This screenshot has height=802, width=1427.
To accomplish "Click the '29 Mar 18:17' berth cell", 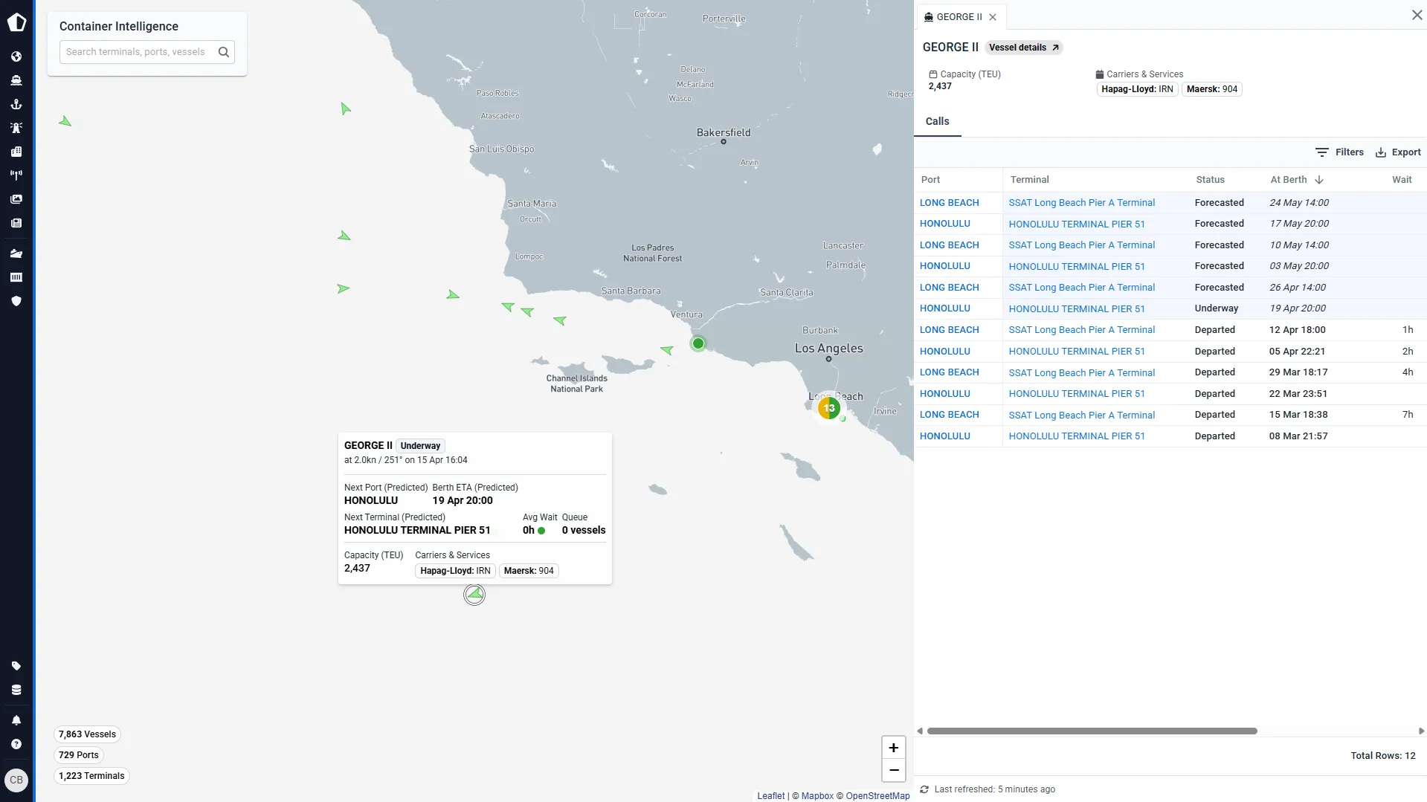I will (x=1298, y=372).
